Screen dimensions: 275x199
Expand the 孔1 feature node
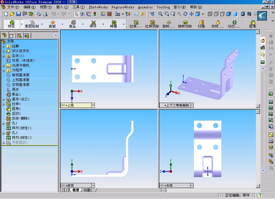(3, 124)
